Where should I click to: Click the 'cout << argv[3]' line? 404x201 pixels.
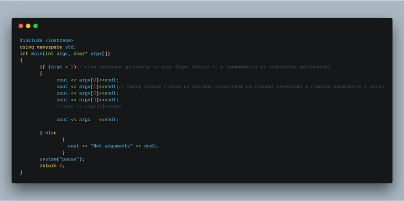(x=88, y=100)
